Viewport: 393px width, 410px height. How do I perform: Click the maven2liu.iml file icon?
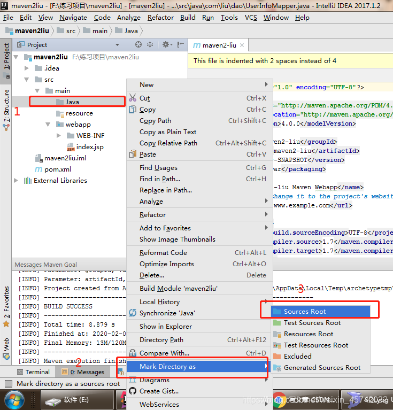click(38, 158)
